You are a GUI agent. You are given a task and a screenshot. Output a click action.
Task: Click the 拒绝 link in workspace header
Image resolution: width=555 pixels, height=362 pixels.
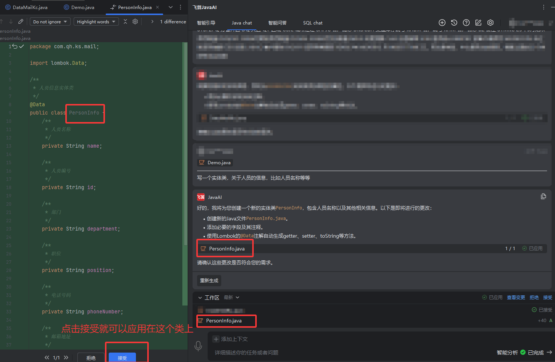click(x=534, y=297)
